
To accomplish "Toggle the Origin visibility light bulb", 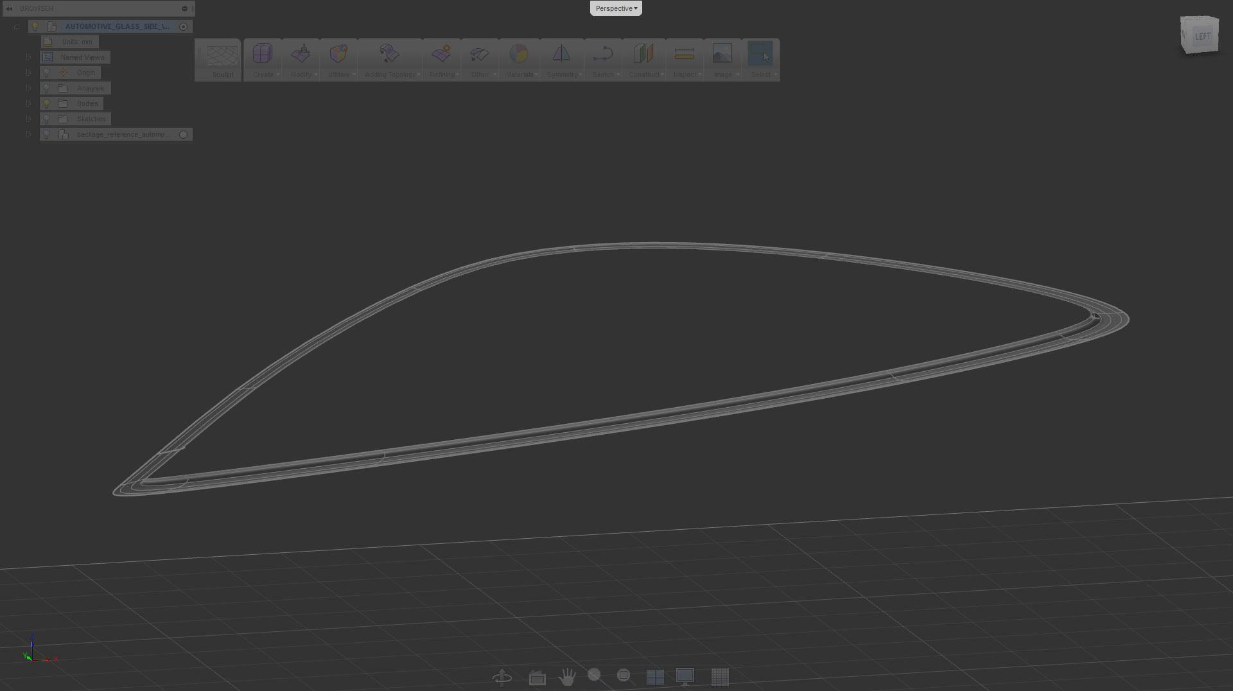I will click(x=46, y=73).
